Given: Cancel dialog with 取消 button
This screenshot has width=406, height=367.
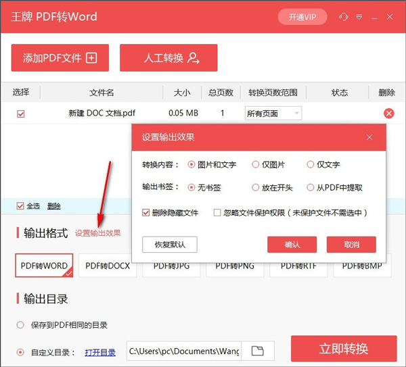Looking at the screenshot, I should (351, 245).
